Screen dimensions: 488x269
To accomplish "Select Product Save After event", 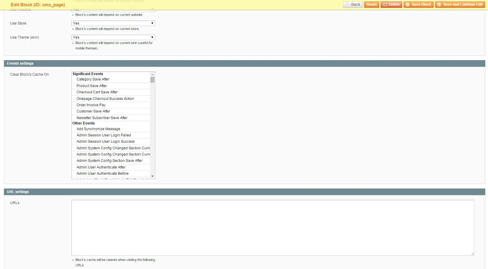I will click(92, 86).
